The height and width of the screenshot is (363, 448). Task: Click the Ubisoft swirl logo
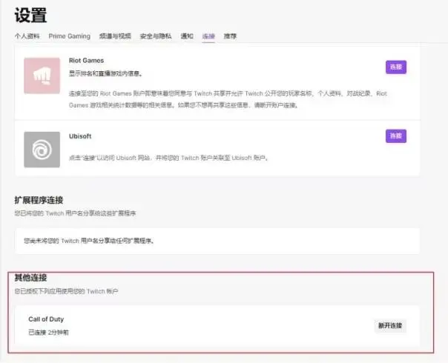click(42, 150)
